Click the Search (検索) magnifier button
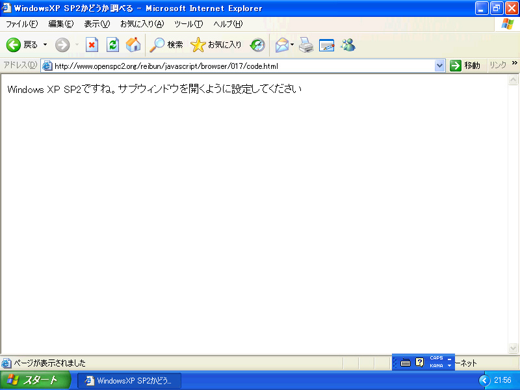Viewport: 520px width, 390px height. pyautogui.click(x=166, y=45)
